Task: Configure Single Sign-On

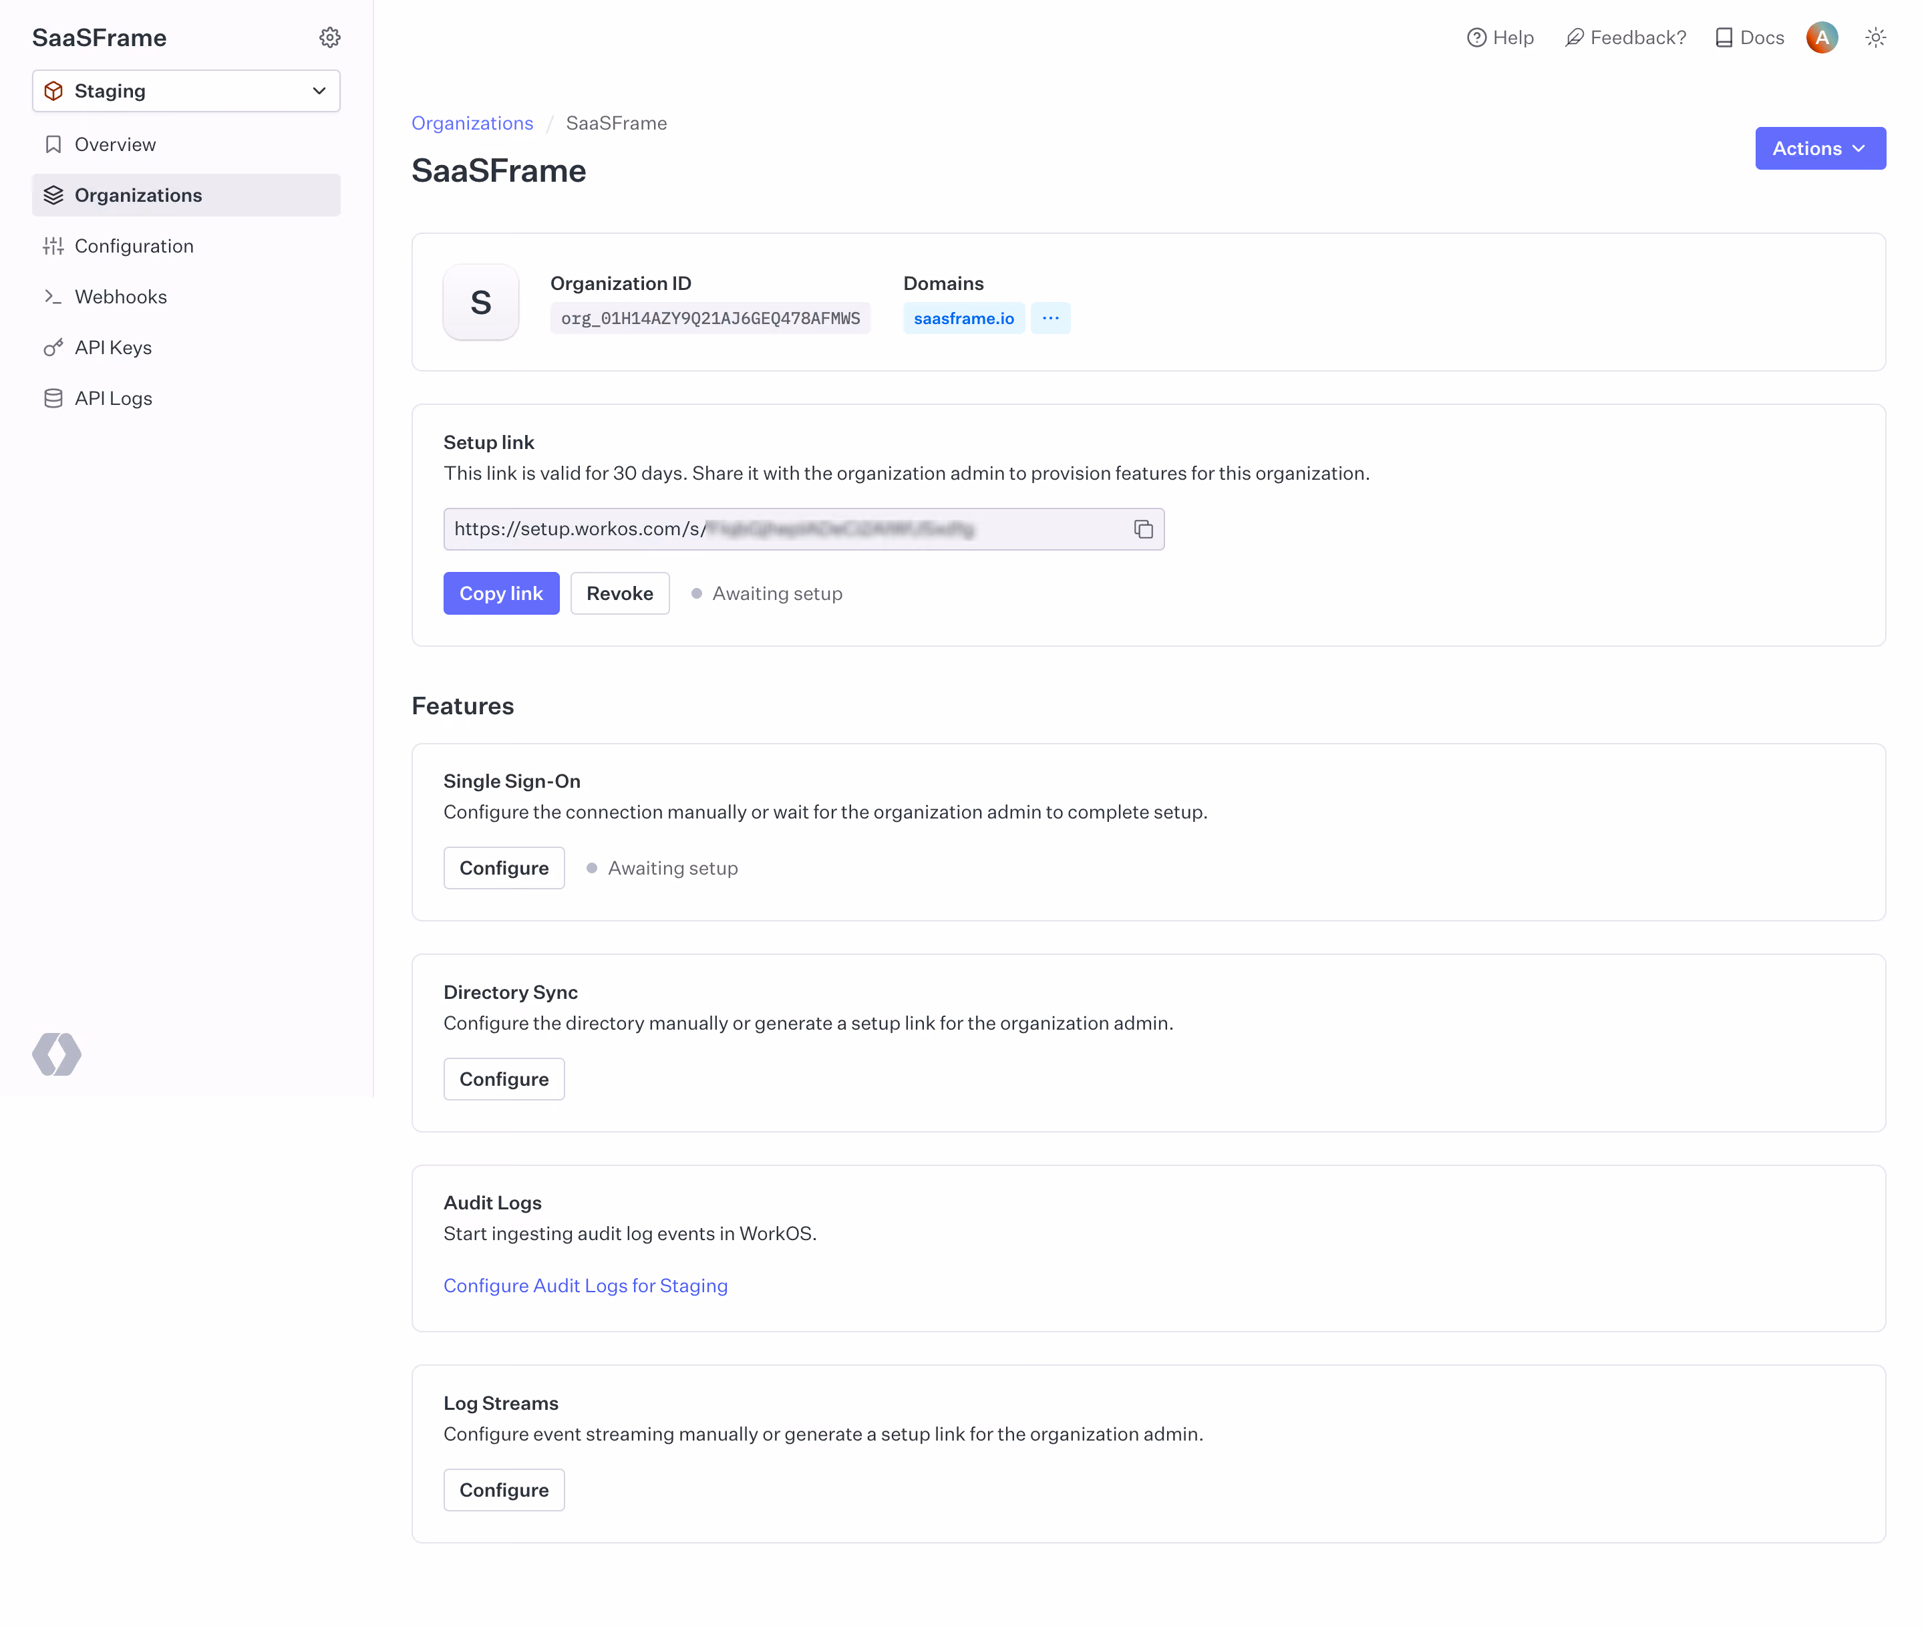Action: tap(504, 868)
